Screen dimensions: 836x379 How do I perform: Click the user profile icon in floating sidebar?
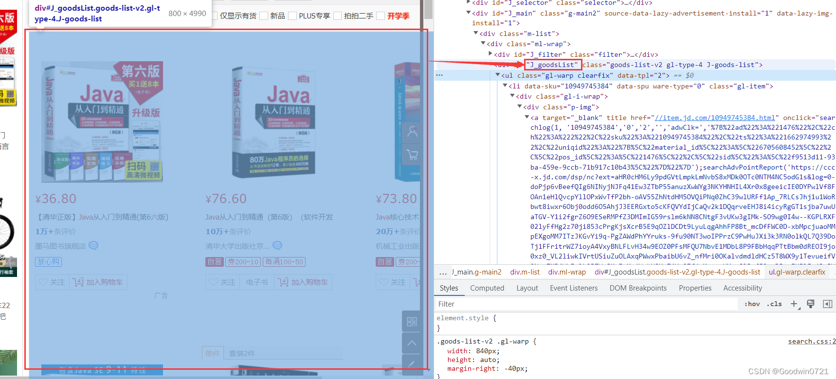[412, 132]
